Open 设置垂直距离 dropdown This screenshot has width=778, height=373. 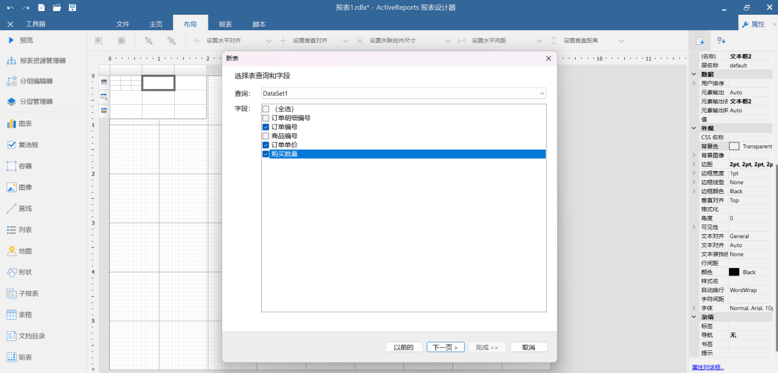point(621,41)
